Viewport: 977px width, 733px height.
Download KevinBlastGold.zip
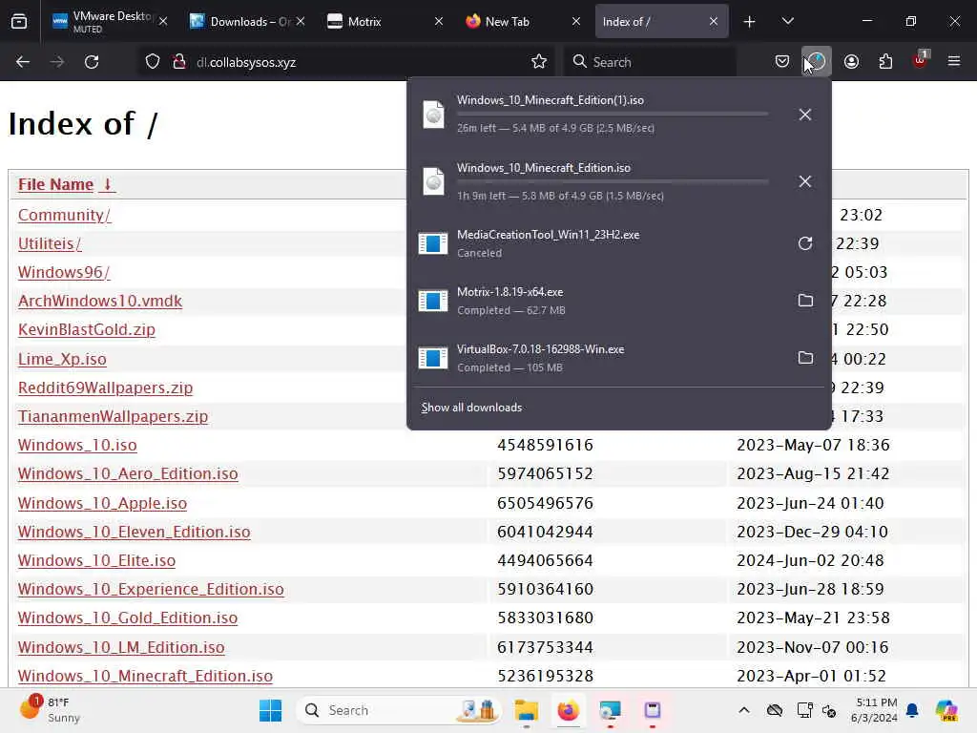click(x=86, y=329)
